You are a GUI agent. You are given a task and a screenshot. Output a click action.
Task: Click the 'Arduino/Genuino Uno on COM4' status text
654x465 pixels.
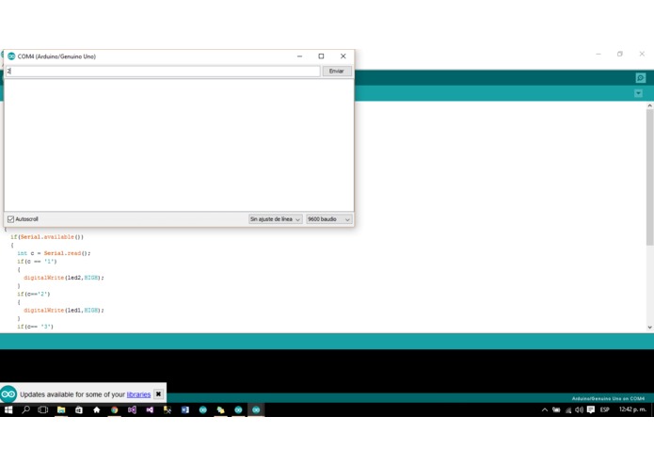(x=608, y=399)
